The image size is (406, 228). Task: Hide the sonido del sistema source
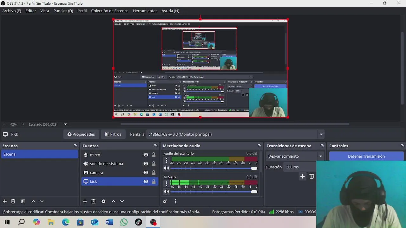(x=146, y=164)
